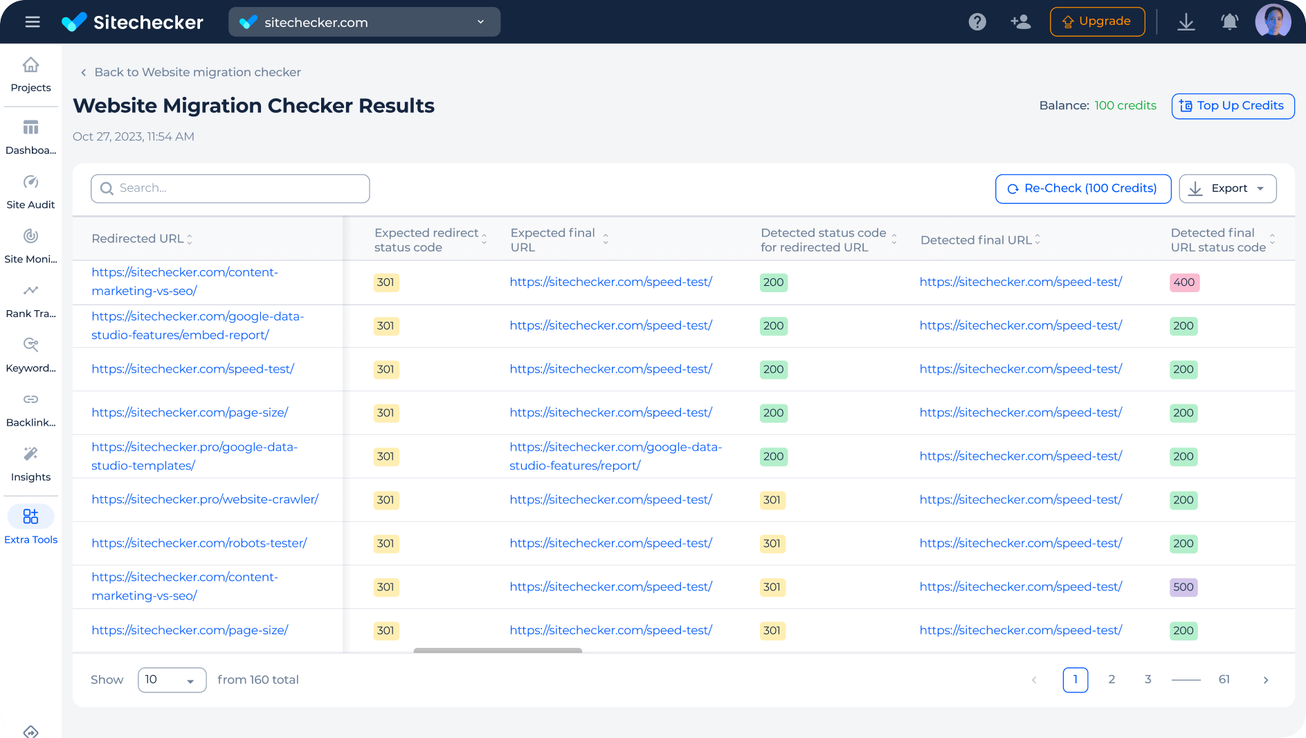Open the help question mark icon

(977, 22)
